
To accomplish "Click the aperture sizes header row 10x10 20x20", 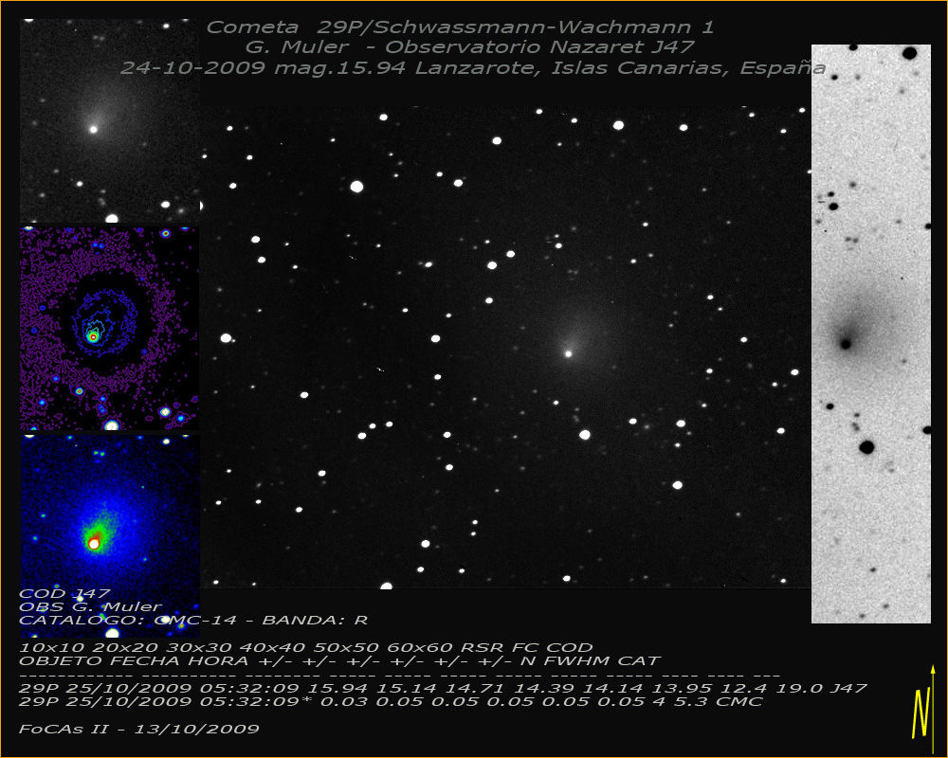I will [x=305, y=647].
